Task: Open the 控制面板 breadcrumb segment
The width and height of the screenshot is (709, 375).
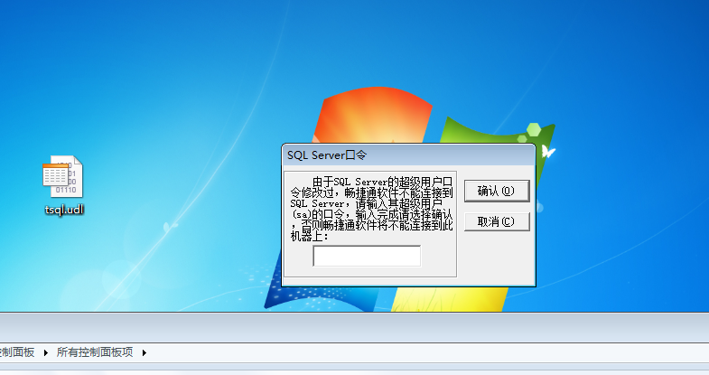Action: point(16,352)
